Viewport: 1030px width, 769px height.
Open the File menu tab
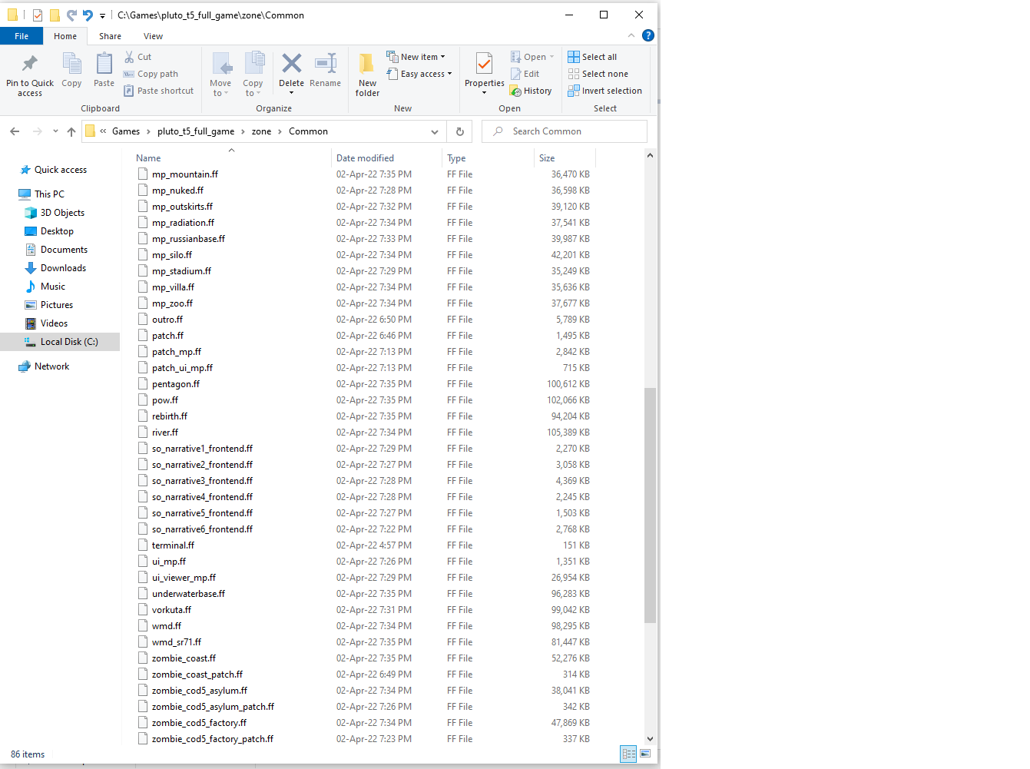tap(22, 36)
